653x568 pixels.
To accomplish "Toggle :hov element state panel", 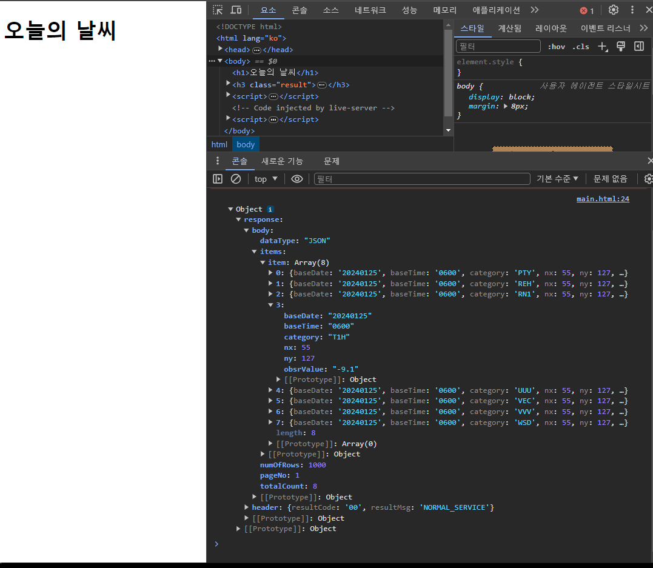I will (556, 47).
